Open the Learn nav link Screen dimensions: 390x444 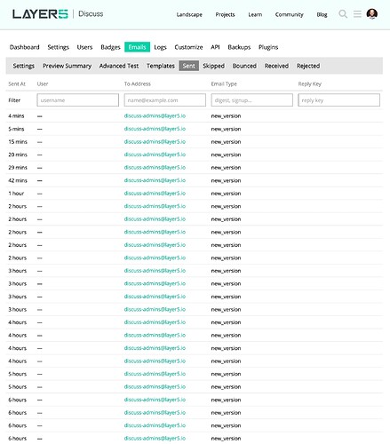[x=255, y=14]
